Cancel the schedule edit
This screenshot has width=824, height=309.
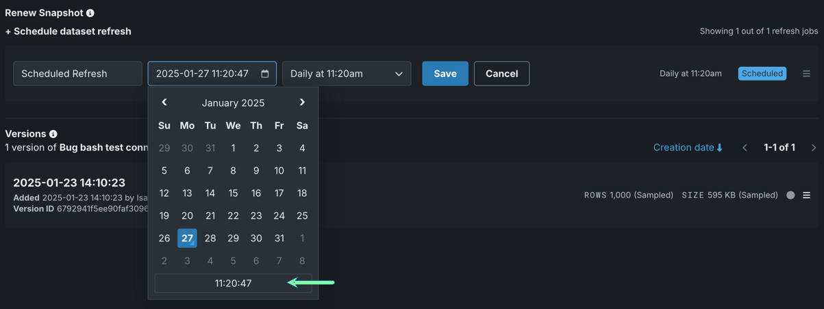point(501,74)
